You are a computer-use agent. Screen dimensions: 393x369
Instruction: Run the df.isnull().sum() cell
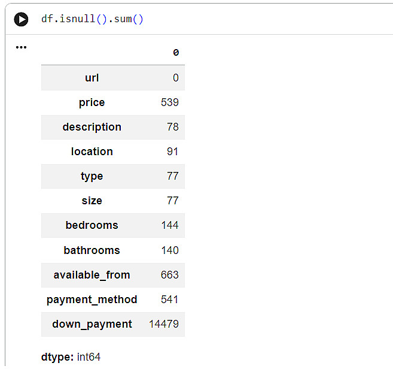tap(22, 20)
